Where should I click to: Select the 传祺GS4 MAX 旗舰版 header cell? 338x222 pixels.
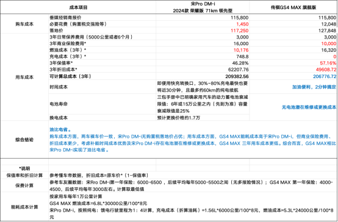click(x=293, y=7)
